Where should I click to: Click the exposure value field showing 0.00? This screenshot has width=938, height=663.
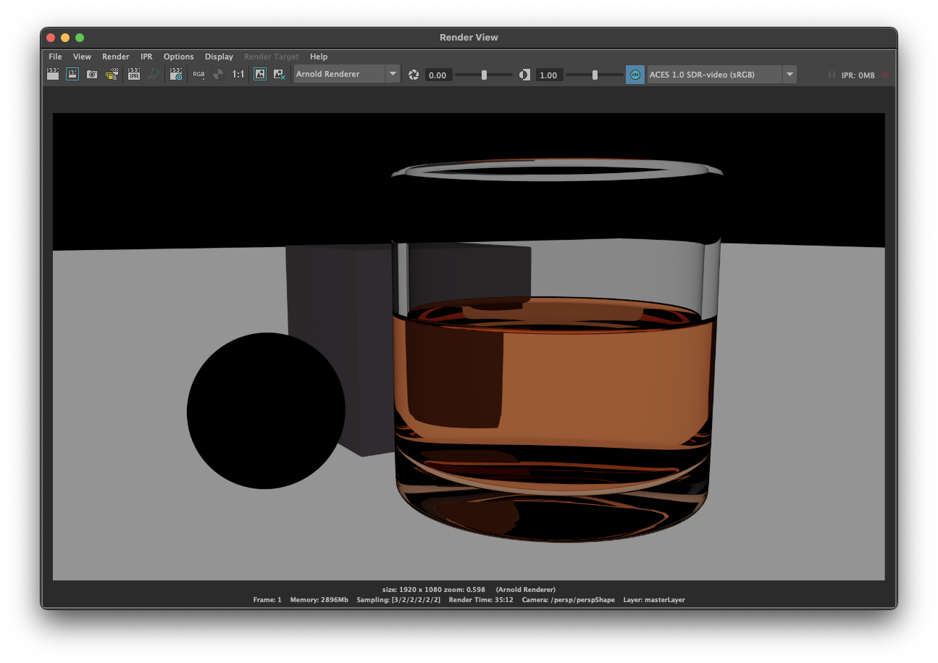coord(437,75)
